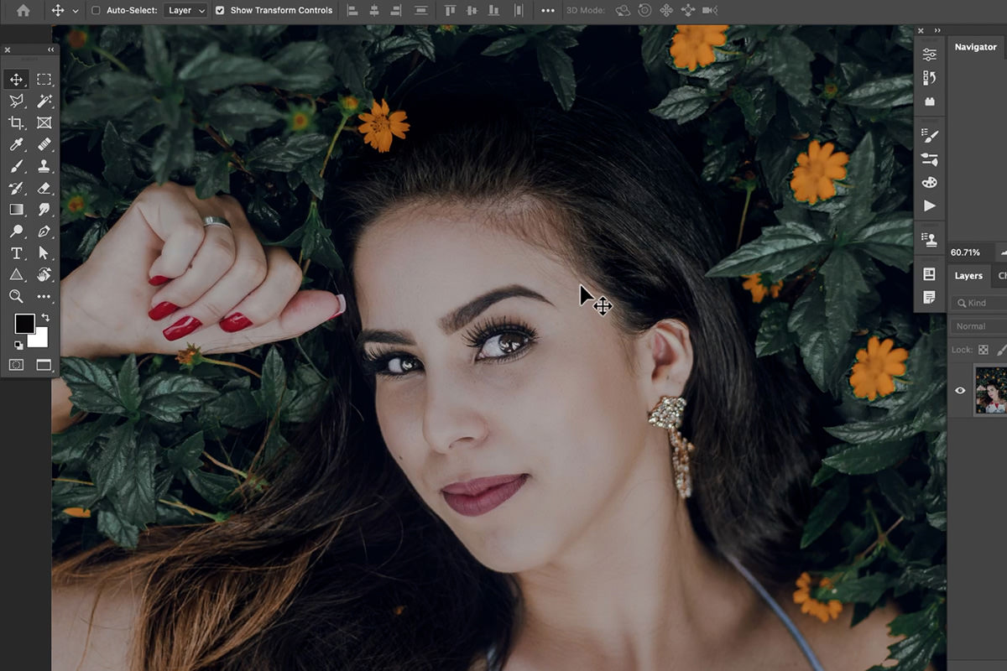Open the Gradient tool
Viewport: 1007px width, 671px height.
click(x=18, y=209)
